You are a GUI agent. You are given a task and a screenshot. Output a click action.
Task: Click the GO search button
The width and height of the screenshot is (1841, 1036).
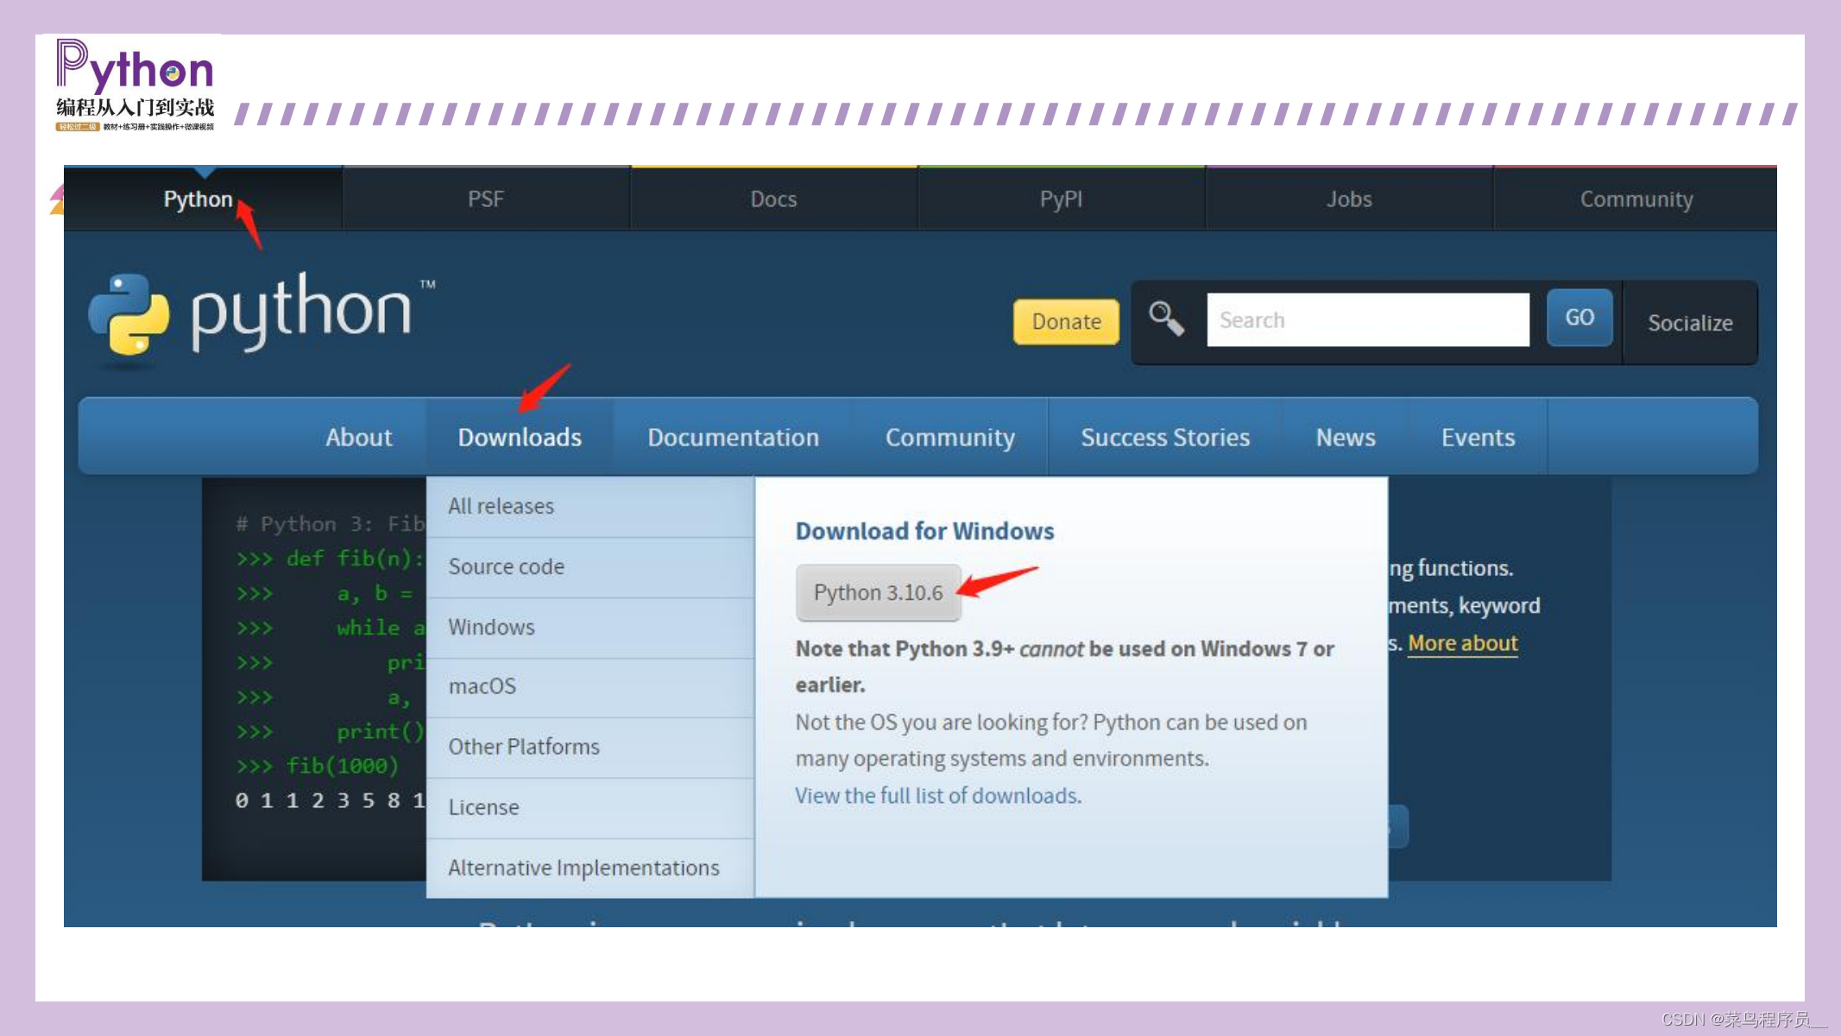(1579, 318)
